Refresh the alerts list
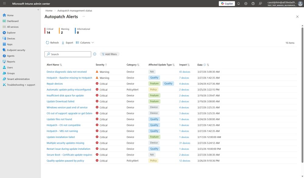 52,43
